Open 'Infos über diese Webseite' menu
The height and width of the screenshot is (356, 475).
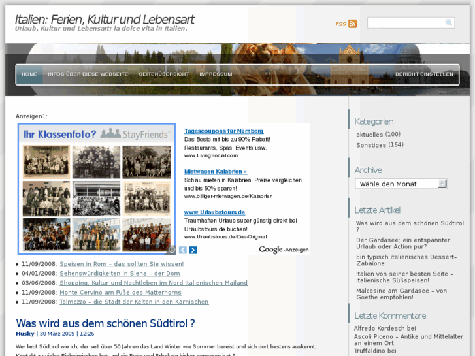(88, 74)
